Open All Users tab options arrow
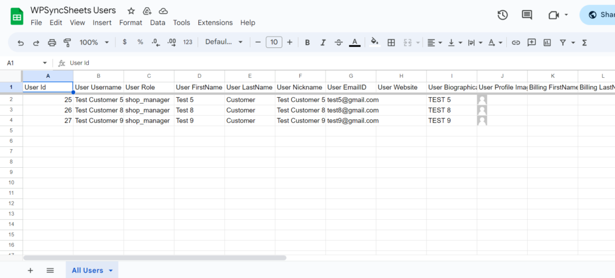This screenshot has width=615, height=278. [111, 271]
